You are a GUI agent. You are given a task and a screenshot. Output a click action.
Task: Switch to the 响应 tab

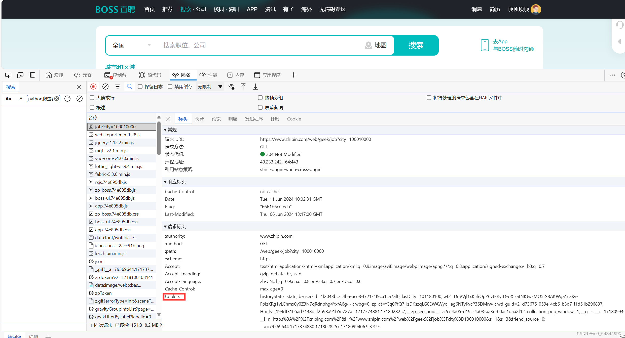(x=233, y=119)
